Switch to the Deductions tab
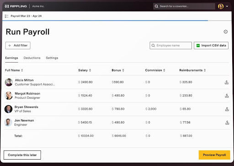The image size is (234, 166). [x=32, y=58]
